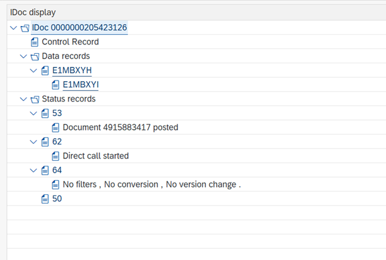Collapse the IDoc 0000000205423126 root node

13,28
